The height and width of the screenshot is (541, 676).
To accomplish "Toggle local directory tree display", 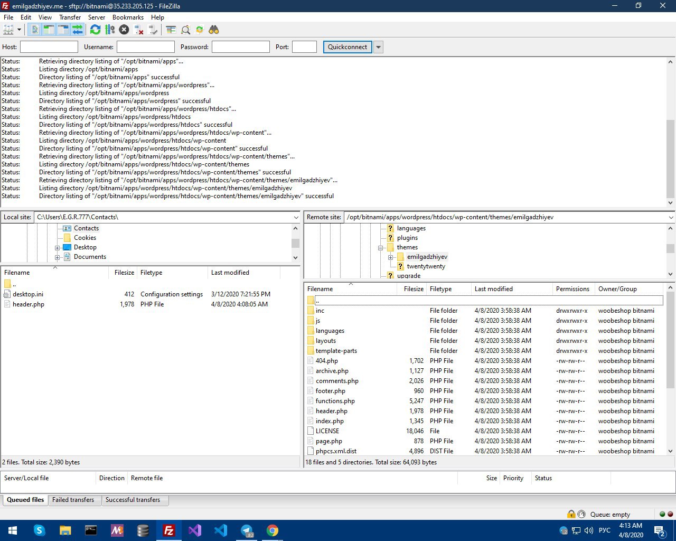I will click(49, 30).
